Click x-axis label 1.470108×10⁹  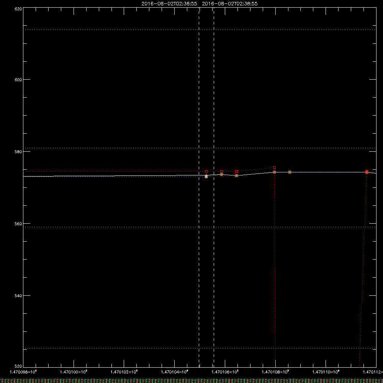click(275, 372)
